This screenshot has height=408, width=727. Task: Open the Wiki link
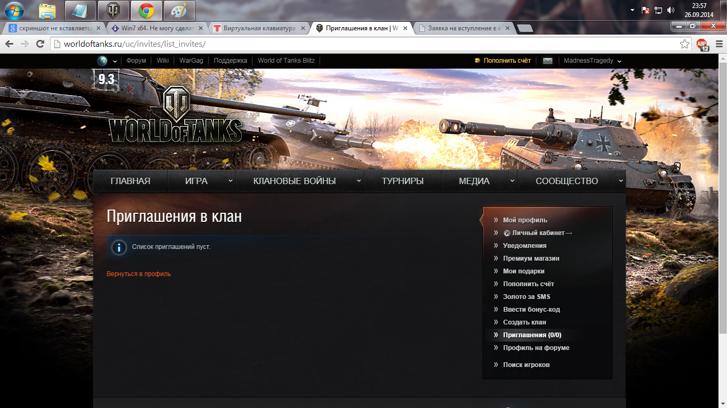[x=163, y=61]
